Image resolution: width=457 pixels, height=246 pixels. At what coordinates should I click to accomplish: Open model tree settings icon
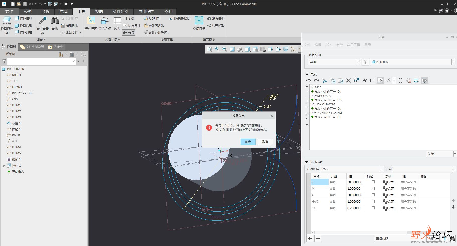click(x=61, y=54)
